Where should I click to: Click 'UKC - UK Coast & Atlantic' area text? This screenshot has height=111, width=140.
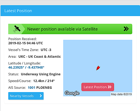point(40,57)
